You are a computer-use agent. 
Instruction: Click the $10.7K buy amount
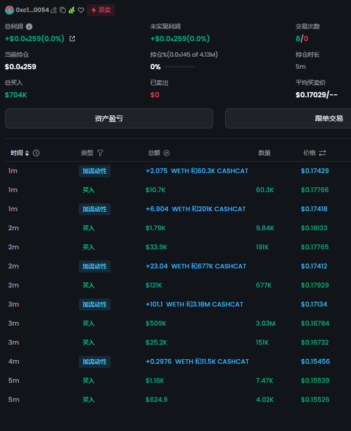tap(155, 190)
